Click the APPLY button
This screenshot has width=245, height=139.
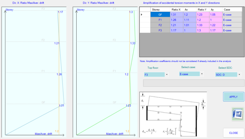233,97
